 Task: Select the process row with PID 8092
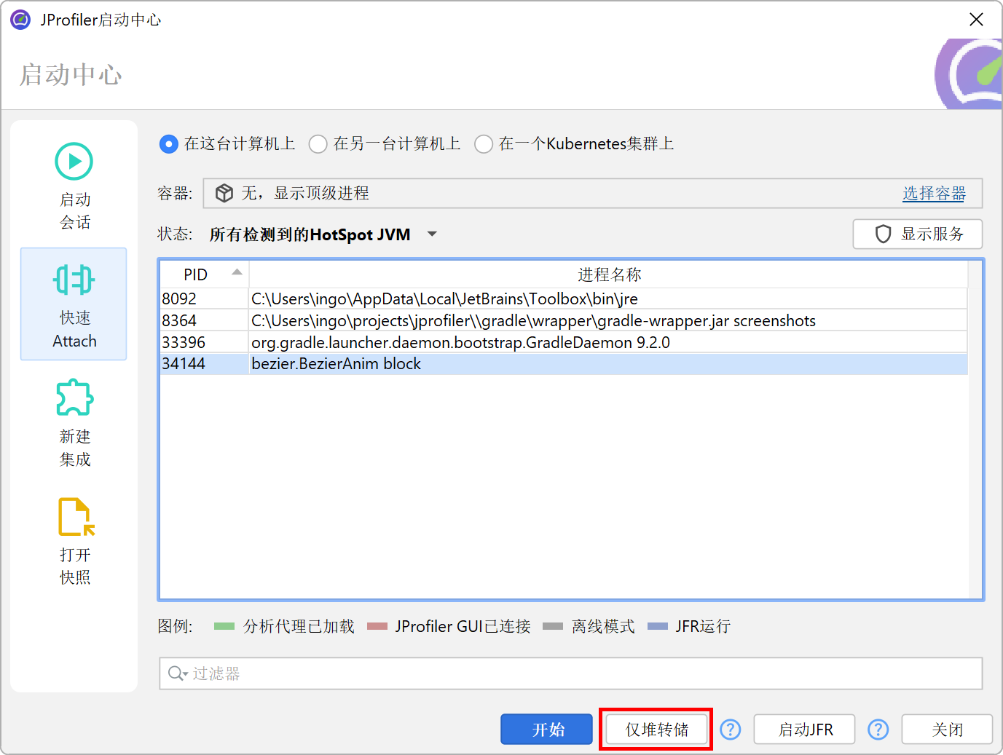tap(564, 299)
